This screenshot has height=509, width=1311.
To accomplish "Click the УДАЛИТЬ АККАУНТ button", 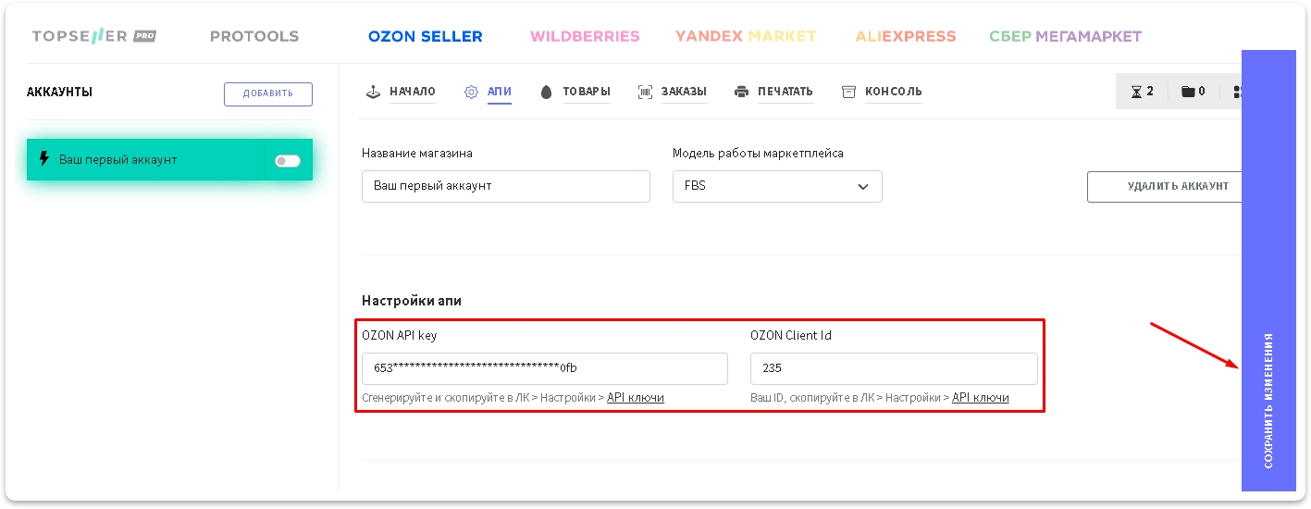I will pos(1168,186).
